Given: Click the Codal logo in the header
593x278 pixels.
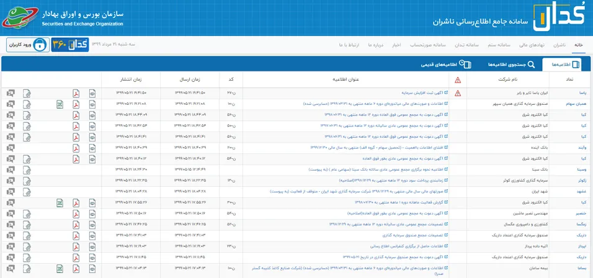Looking at the screenshot, I should (558, 17).
